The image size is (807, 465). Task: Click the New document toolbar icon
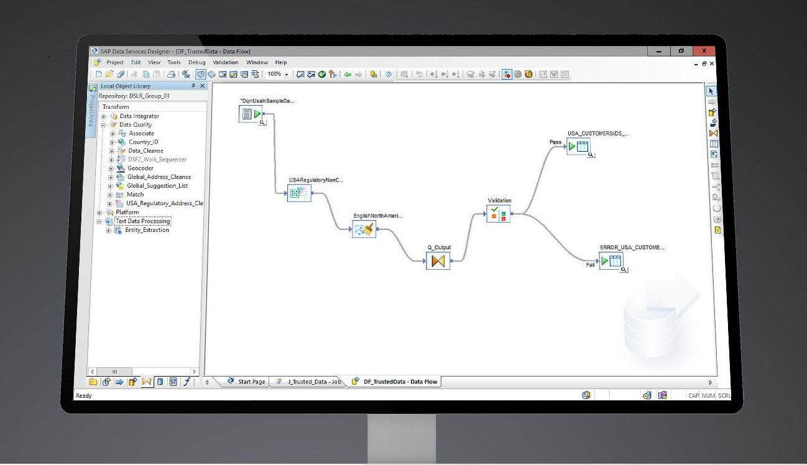(99, 74)
